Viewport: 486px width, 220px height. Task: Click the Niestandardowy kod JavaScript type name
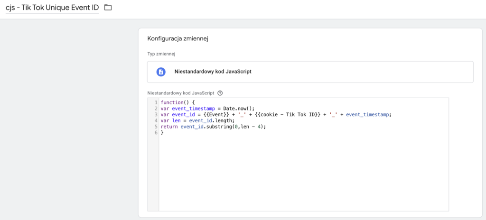[213, 72]
